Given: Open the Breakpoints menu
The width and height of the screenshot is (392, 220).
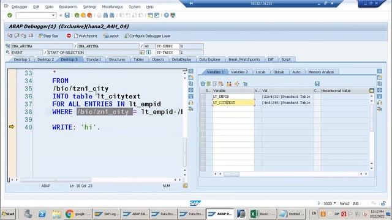Looking at the screenshot, I should click(x=68, y=7).
